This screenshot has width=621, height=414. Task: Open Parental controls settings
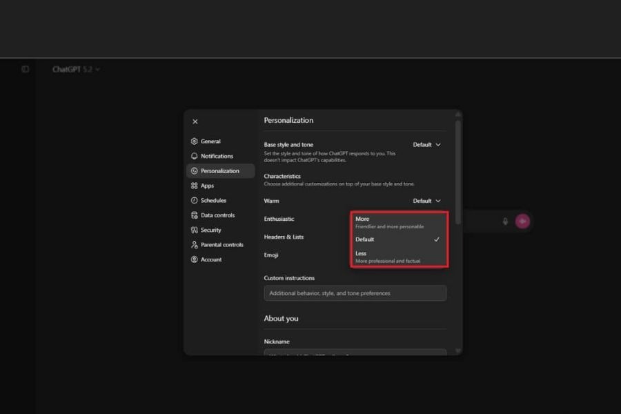point(221,245)
